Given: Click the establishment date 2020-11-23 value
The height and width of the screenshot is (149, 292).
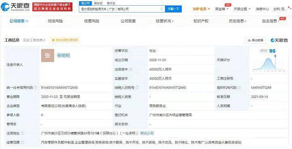Looking at the screenshot, I should tap(158, 60).
